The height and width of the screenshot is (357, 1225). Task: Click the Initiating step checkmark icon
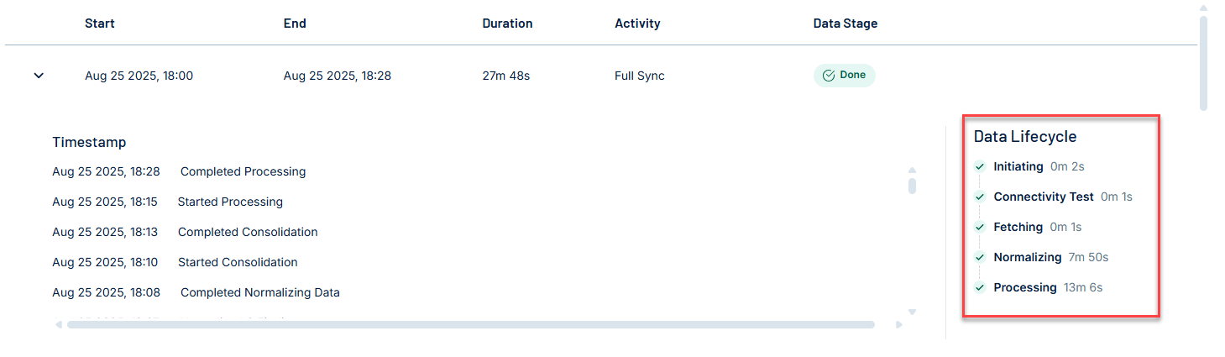[x=980, y=166]
